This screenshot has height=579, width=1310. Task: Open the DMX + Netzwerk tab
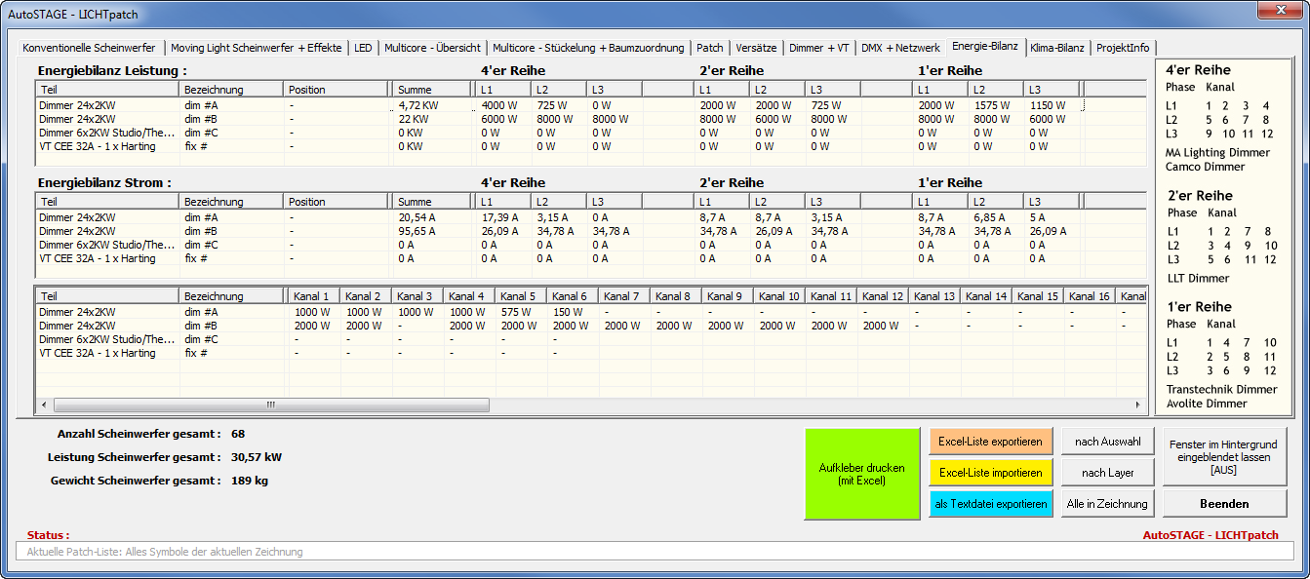(899, 48)
